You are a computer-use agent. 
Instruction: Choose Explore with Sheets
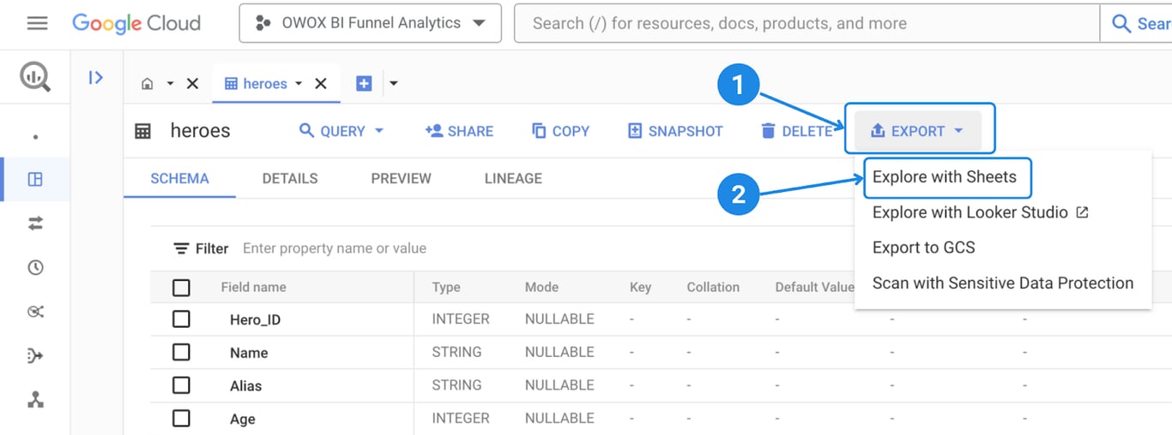[x=945, y=177]
